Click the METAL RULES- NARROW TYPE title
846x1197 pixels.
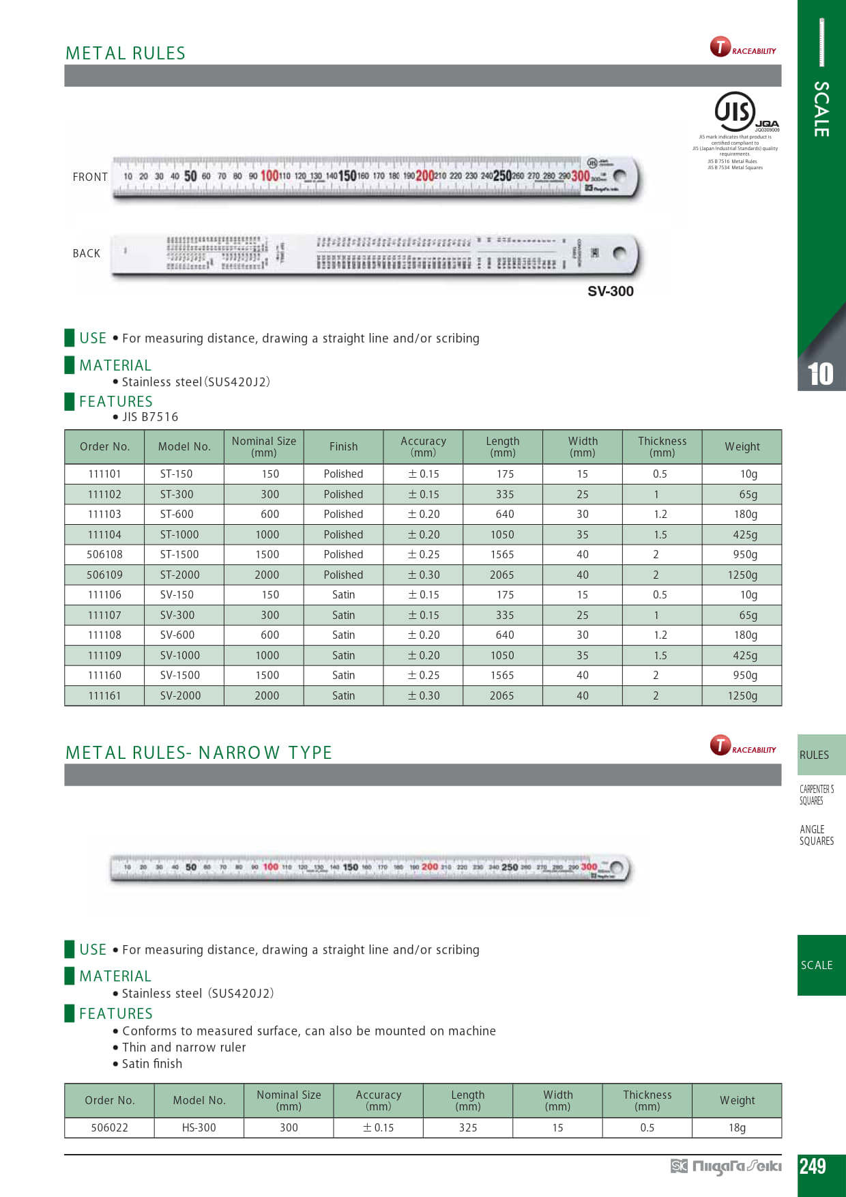199,753
